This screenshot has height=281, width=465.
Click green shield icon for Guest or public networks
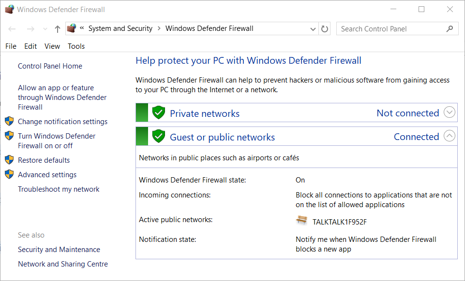coord(159,136)
